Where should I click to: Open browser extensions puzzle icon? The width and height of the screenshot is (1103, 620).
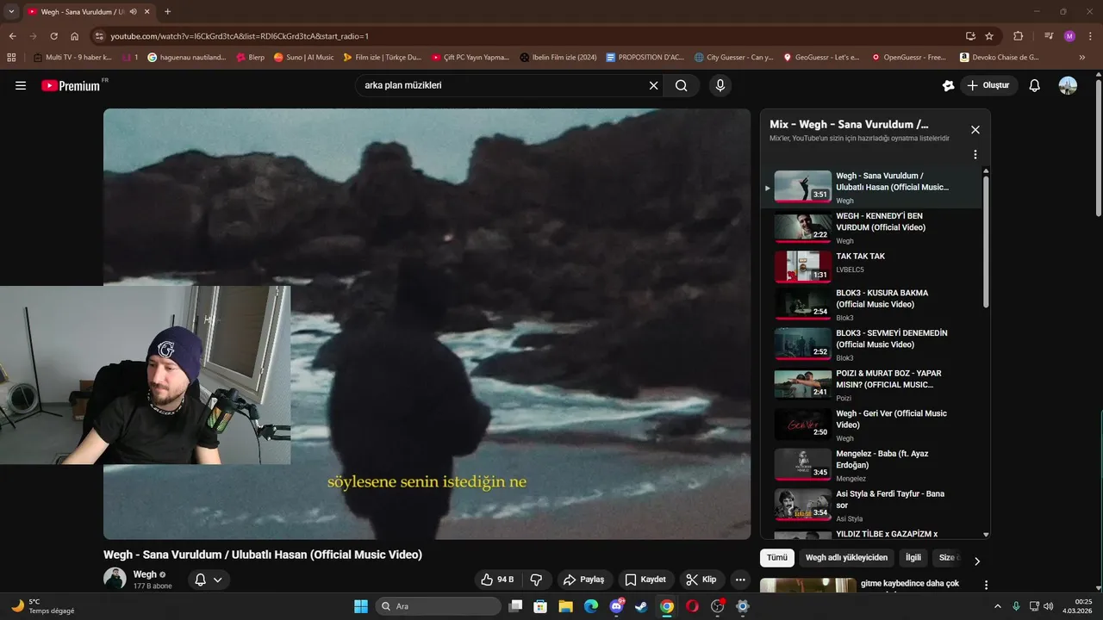click(x=1019, y=36)
